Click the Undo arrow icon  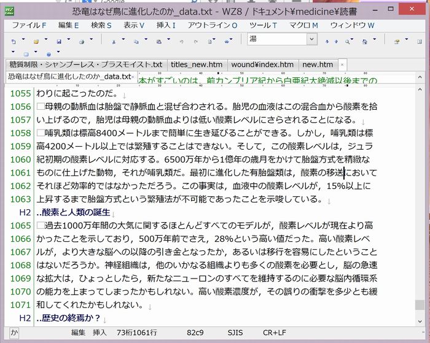(x=181, y=41)
